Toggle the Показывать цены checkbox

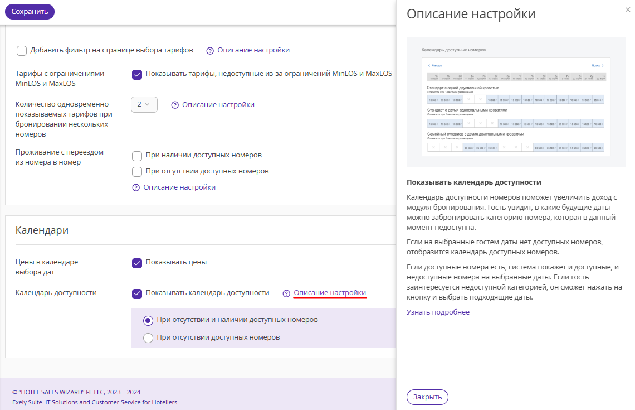point(137,263)
